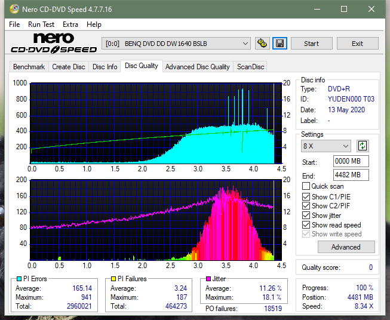Click the refresh speed settings icon
This screenshot has width=390, height=320.
363,146
